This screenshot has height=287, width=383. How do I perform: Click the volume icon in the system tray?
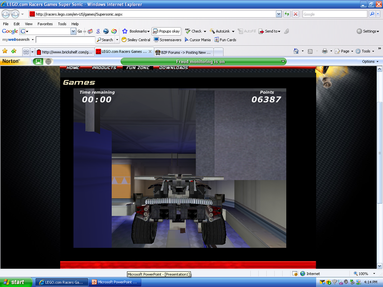point(345,282)
